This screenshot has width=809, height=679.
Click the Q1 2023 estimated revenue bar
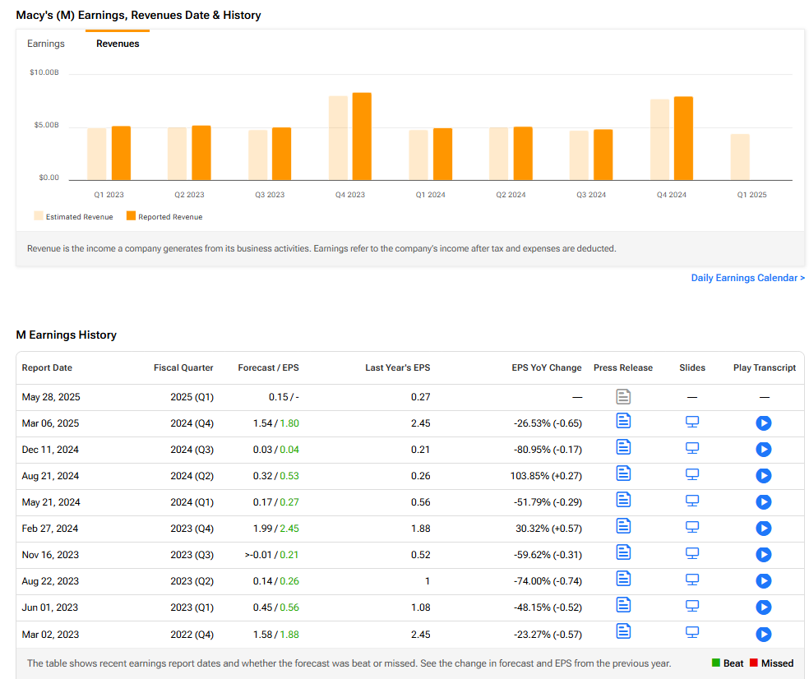pos(96,155)
